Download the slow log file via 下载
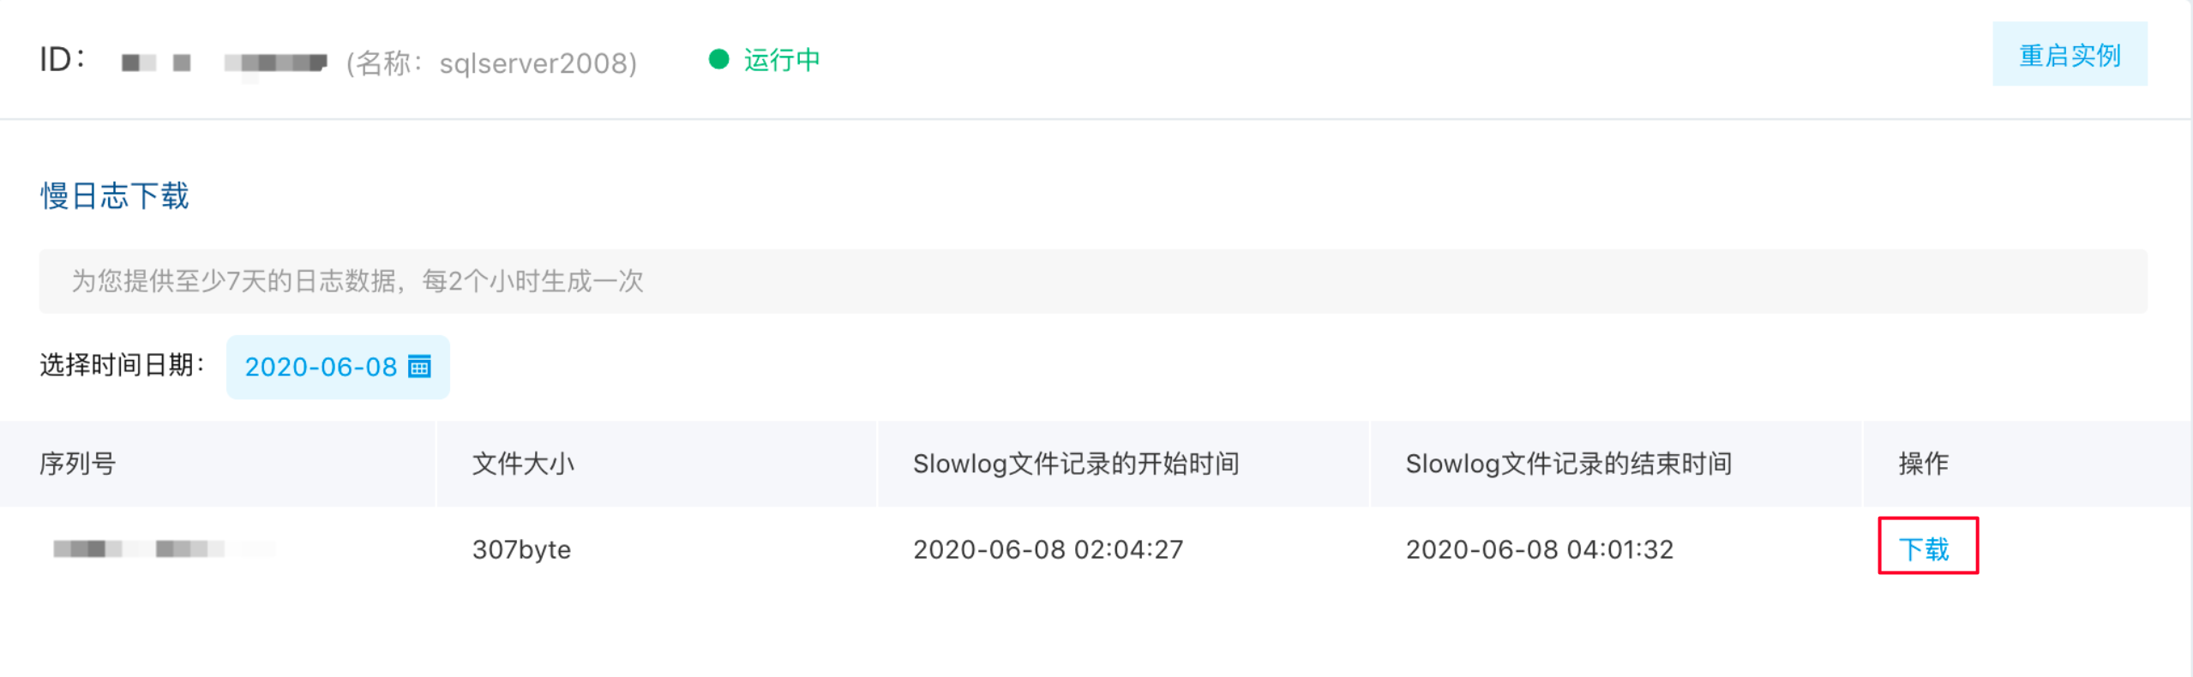The height and width of the screenshot is (677, 2193). [x=1924, y=548]
